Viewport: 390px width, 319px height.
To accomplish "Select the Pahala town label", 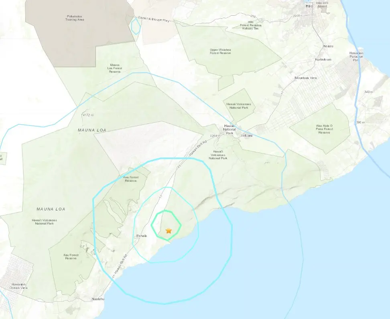I will coord(142,236).
